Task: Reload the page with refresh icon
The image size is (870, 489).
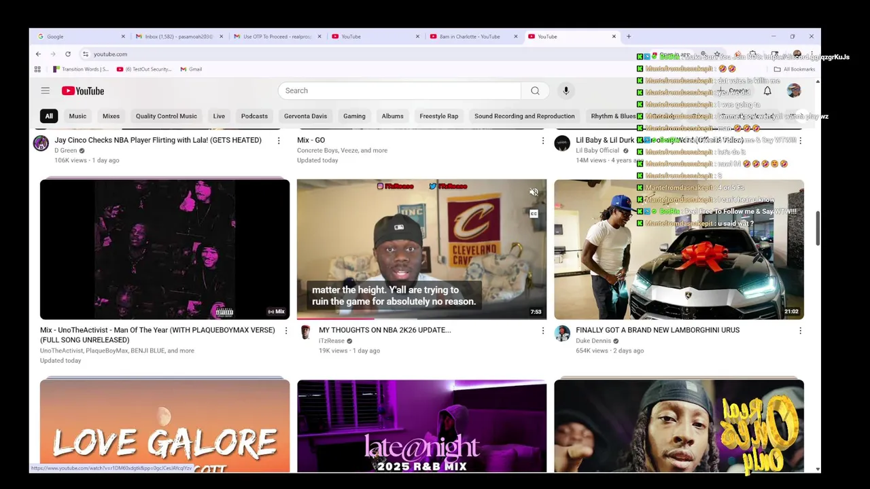Action: 68,54
